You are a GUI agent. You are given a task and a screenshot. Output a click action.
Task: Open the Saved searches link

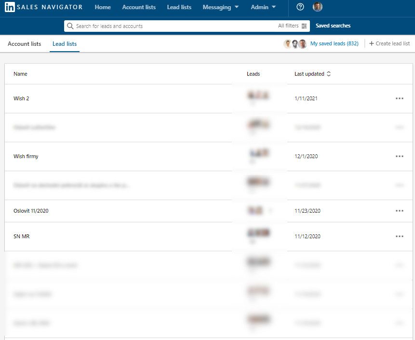click(333, 26)
